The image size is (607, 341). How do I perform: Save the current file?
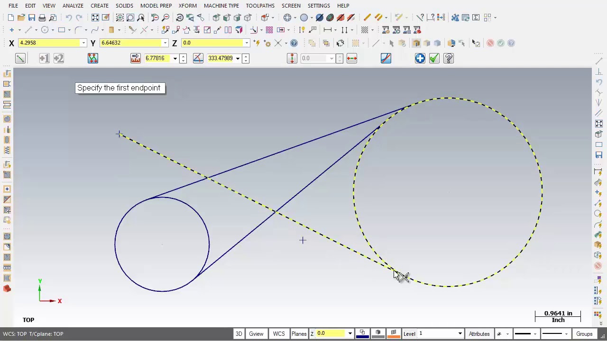tap(32, 18)
